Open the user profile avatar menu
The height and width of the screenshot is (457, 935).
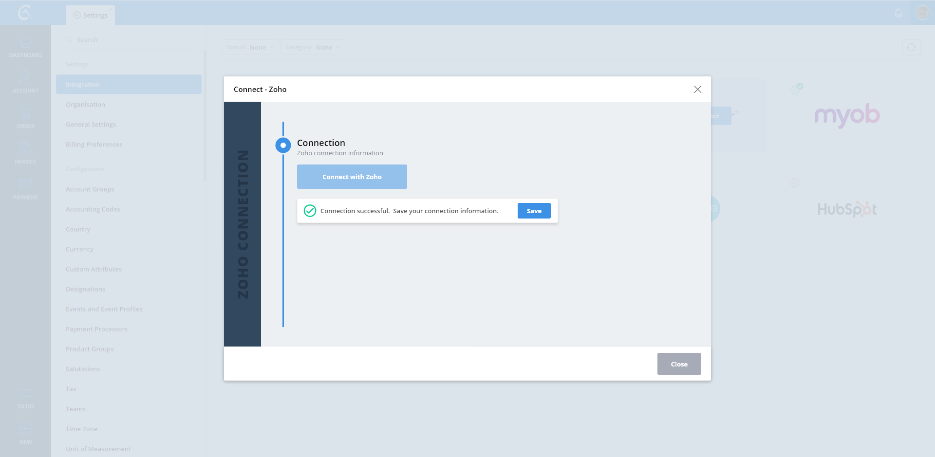click(x=922, y=13)
